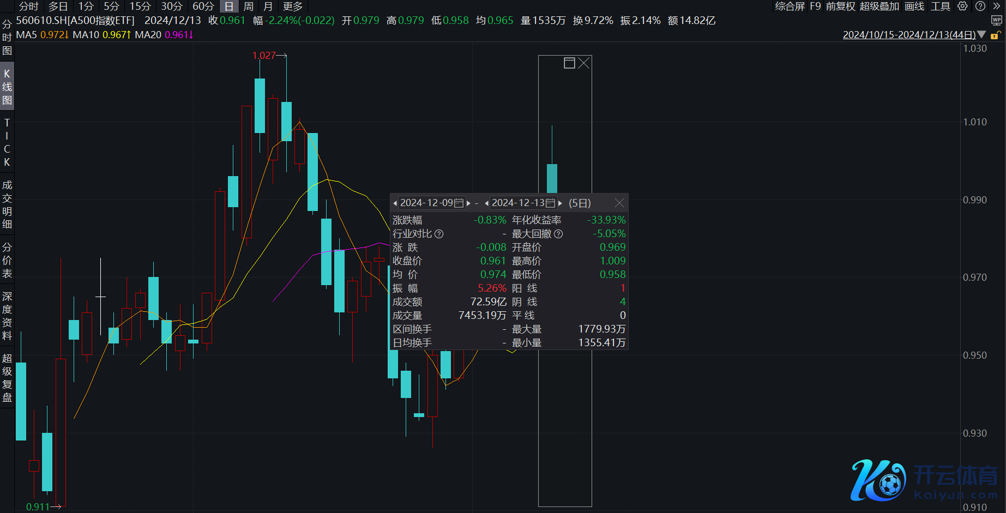Toggle 超级叠加 overlay option
The image size is (1006, 513).
[879, 6]
